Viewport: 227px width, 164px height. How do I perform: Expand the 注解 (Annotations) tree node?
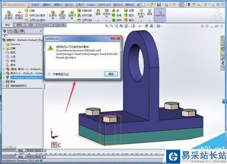point(4,48)
